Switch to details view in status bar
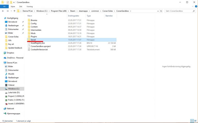 click(192, 121)
